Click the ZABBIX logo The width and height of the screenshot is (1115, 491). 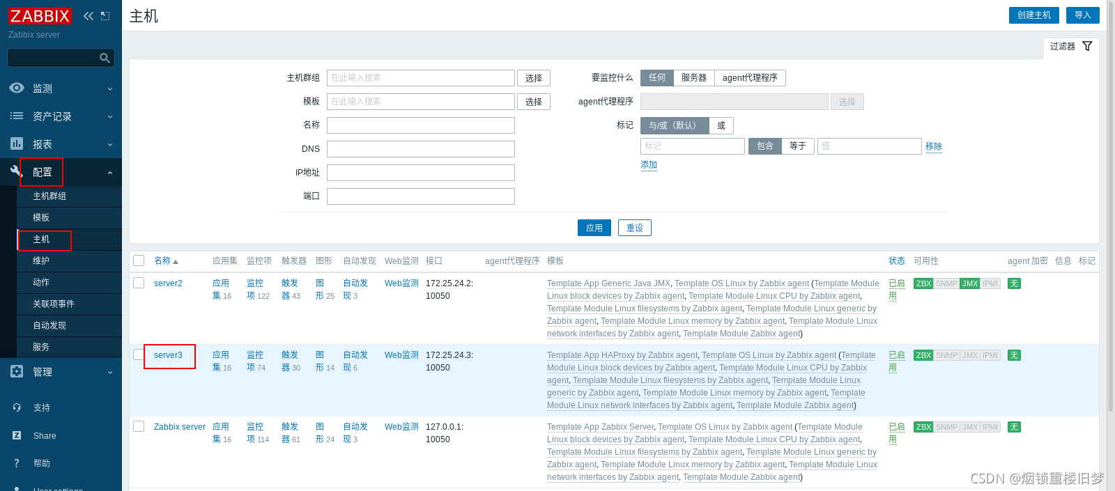point(40,16)
